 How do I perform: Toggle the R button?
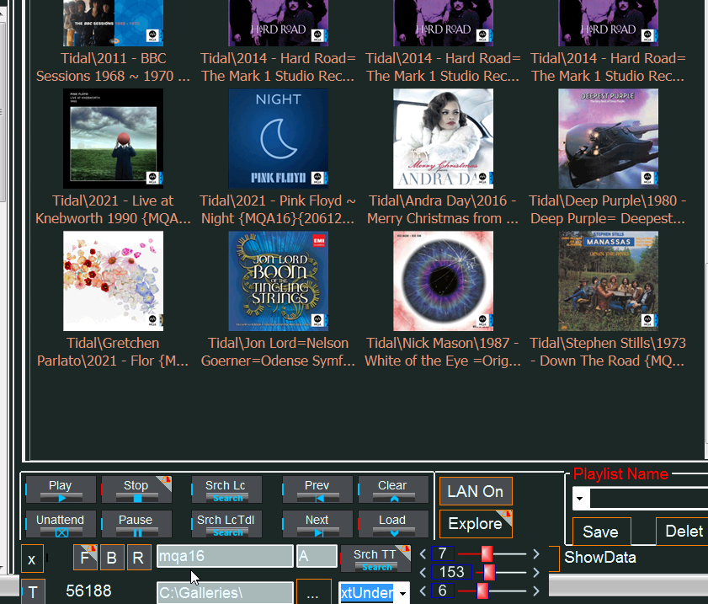139,558
